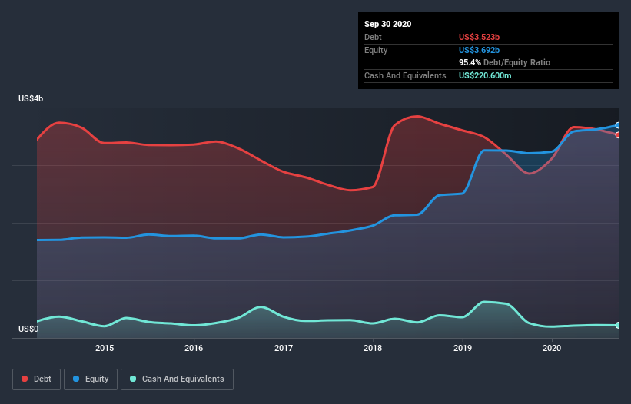Click the US$0 y-axis label
Screen dimensions: 631x404
pos(28,329)
